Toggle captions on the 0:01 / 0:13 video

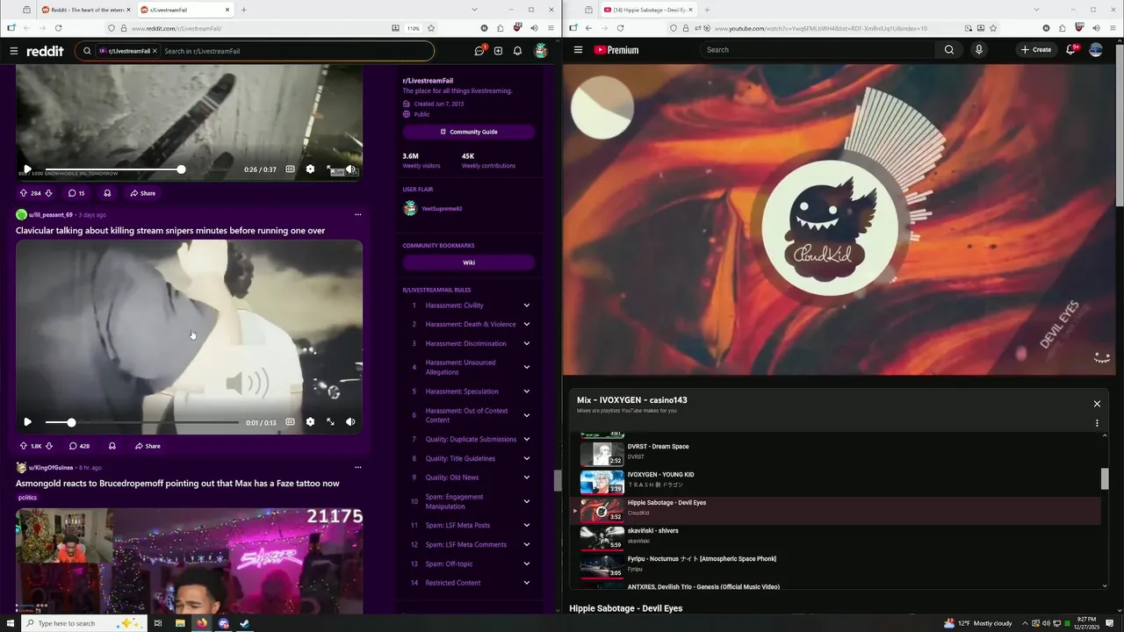click(x=290, y=422)
